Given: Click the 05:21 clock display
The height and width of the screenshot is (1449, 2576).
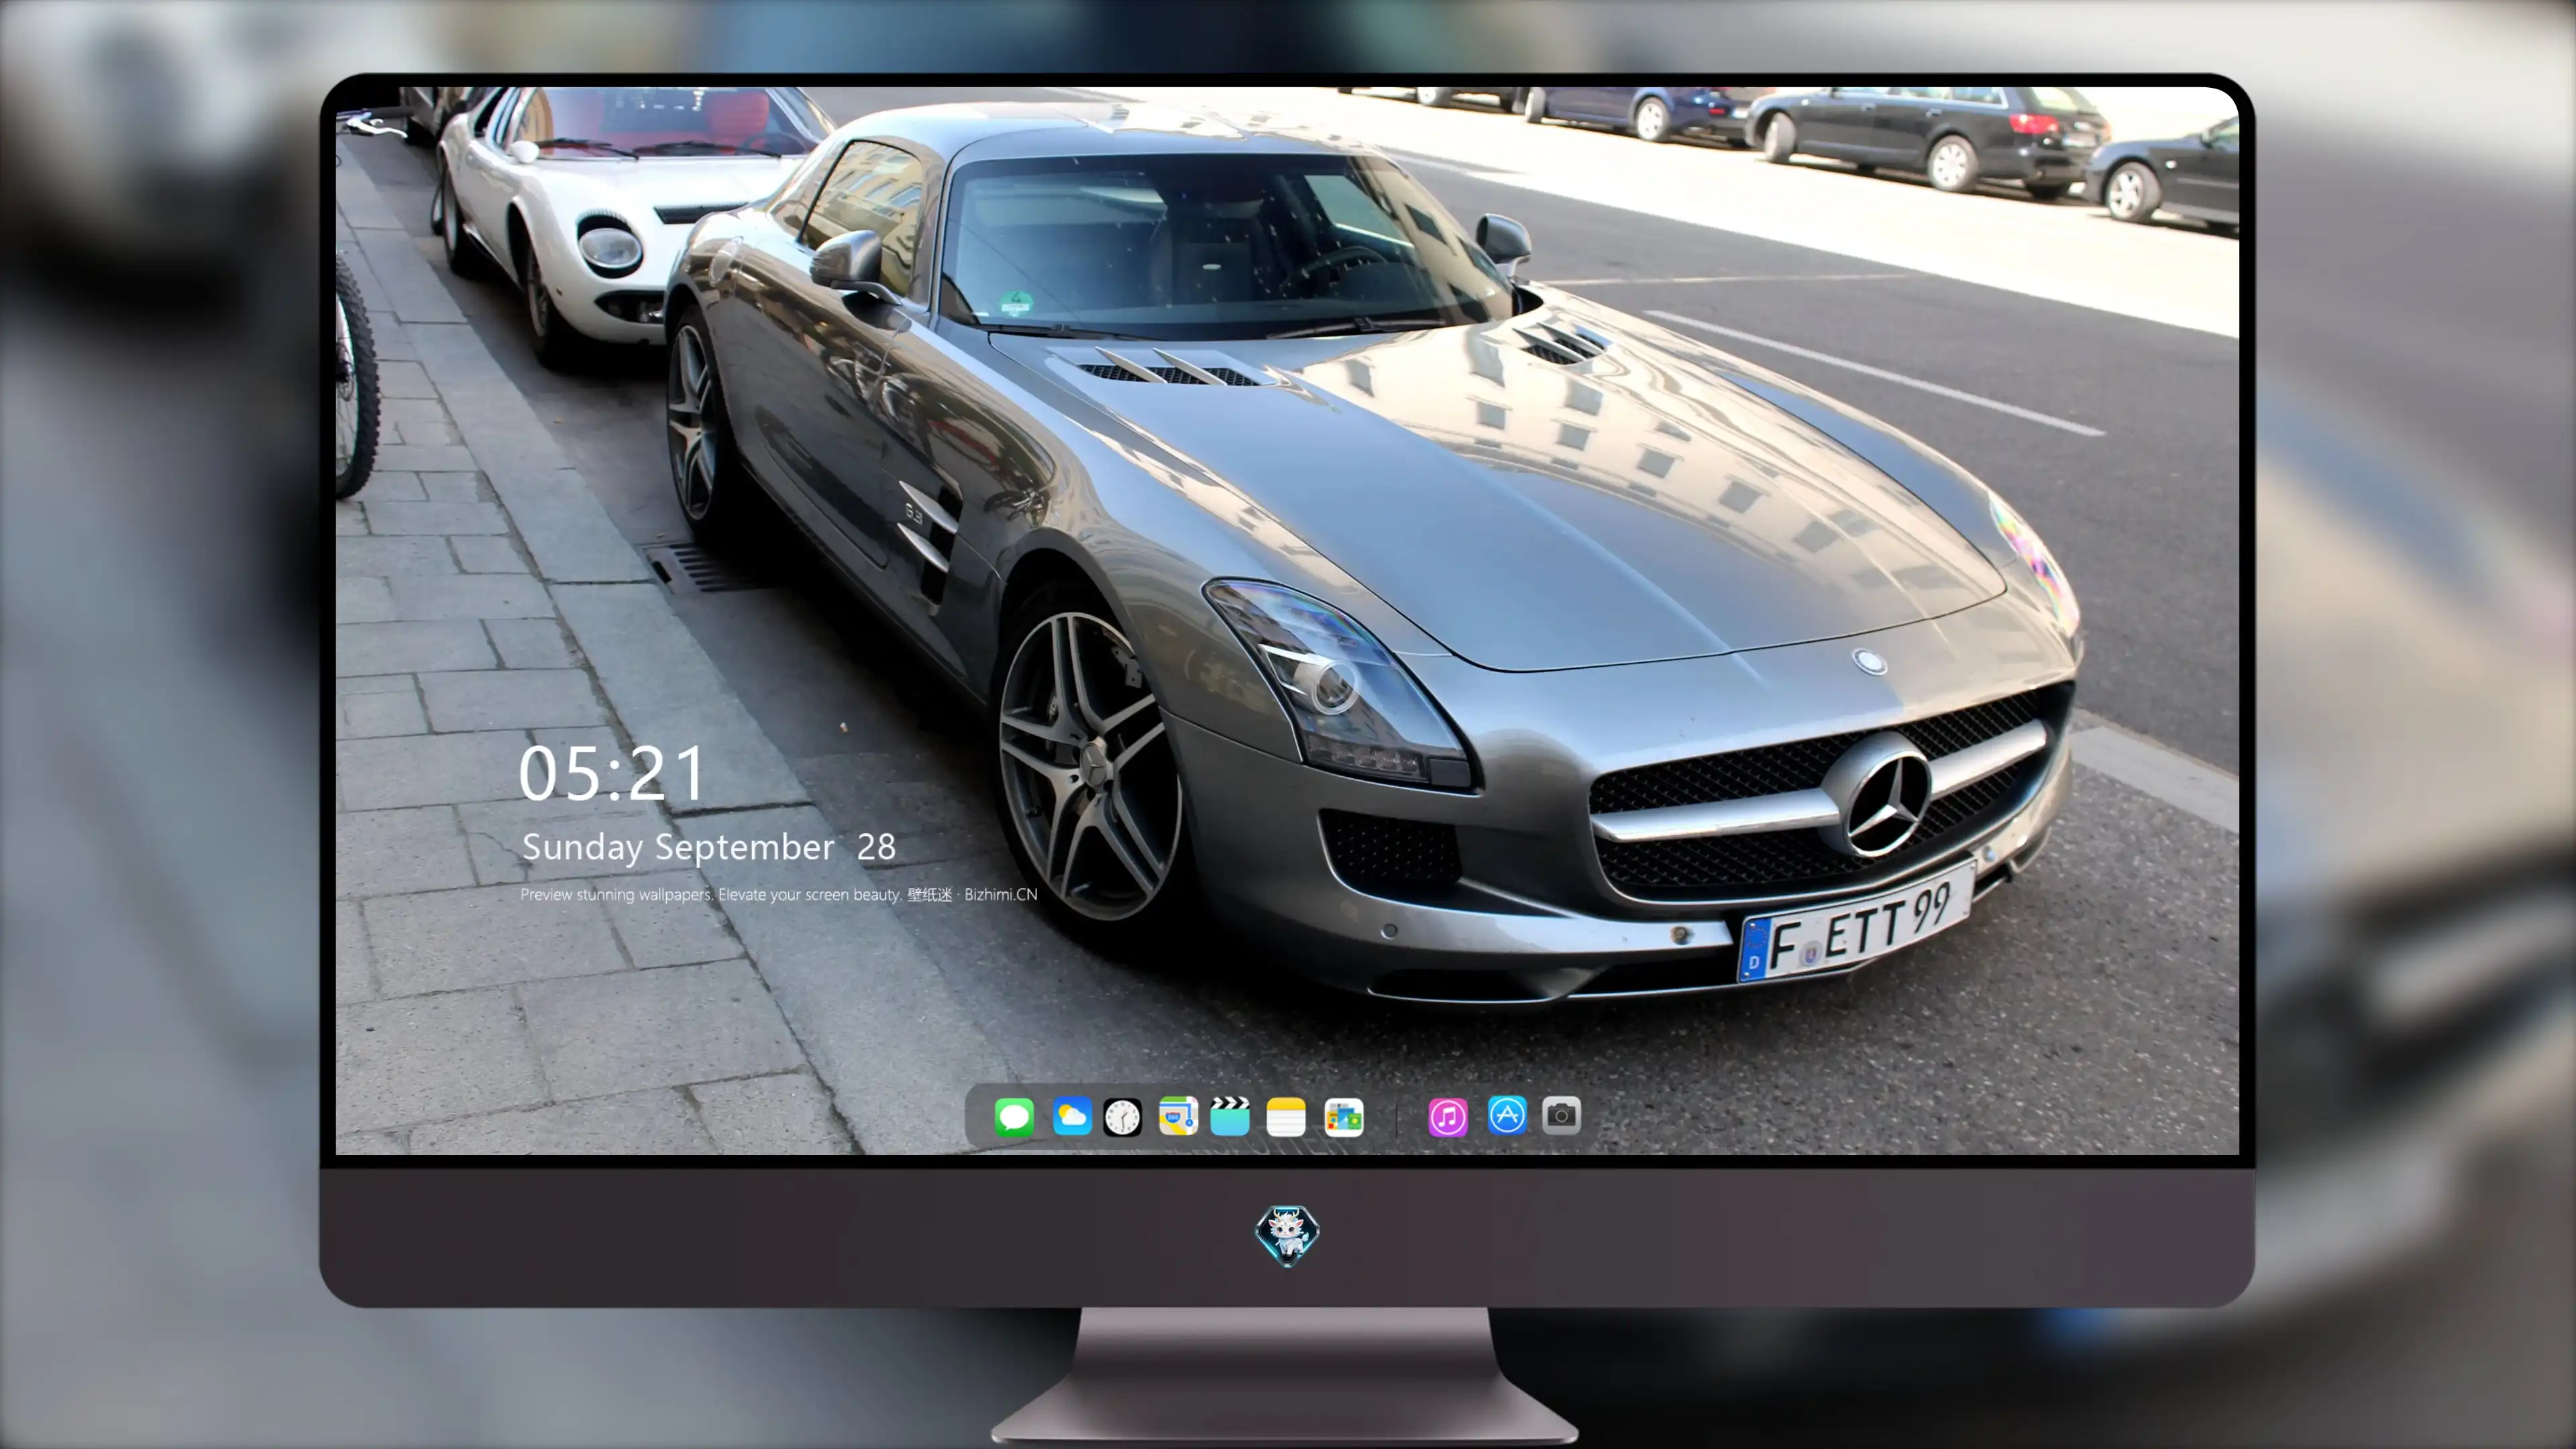Looking at the screenshot, I should tap(611, 774).
